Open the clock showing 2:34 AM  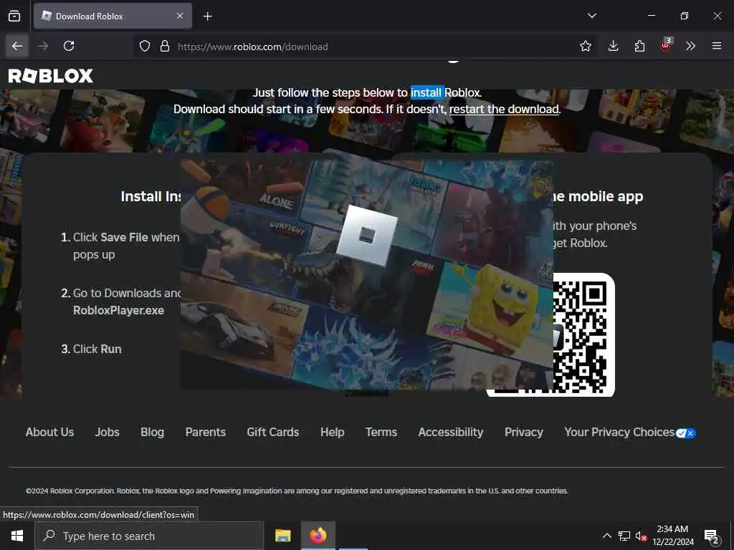(x=672, y=536)
